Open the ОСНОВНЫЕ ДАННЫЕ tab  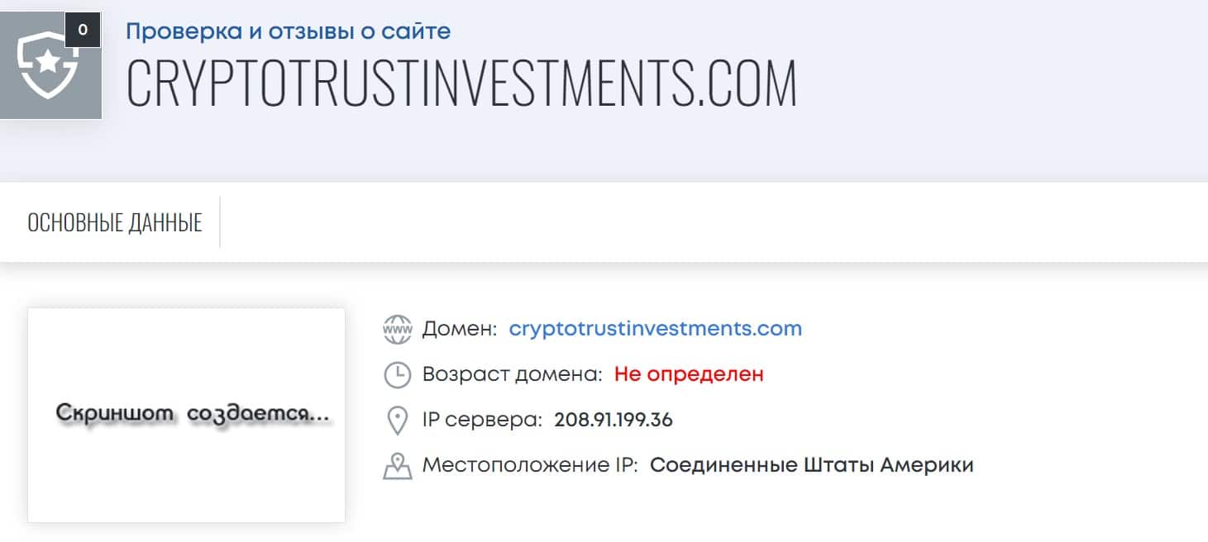(x=115, y=222)
